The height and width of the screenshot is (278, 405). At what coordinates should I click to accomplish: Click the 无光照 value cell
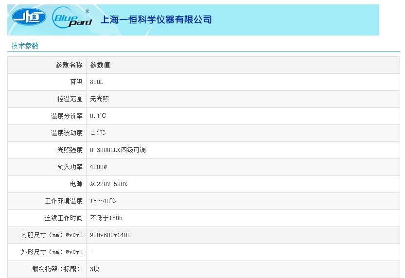[100, 99]
